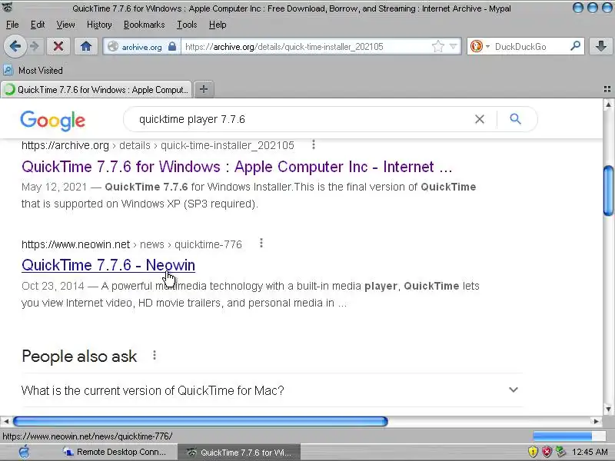The height and width of the screenshot is (461, 615).
Task: Open the Tools menu
Action: click(187, 25)
